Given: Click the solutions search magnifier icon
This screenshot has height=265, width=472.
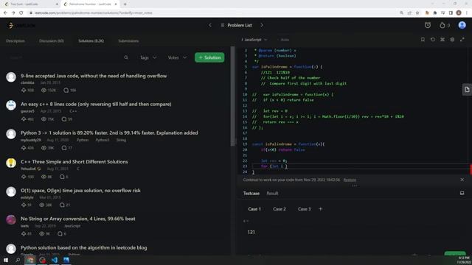Looking at the screenshot, I should (x=126, y=57).
